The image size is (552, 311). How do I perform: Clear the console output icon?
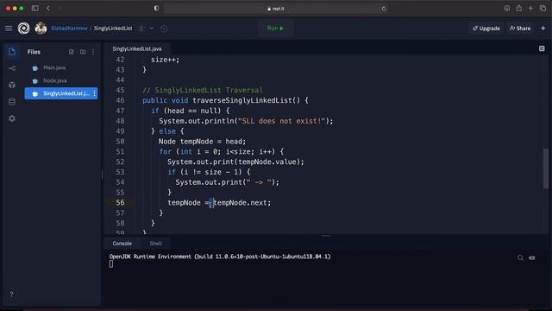point(532,258)
